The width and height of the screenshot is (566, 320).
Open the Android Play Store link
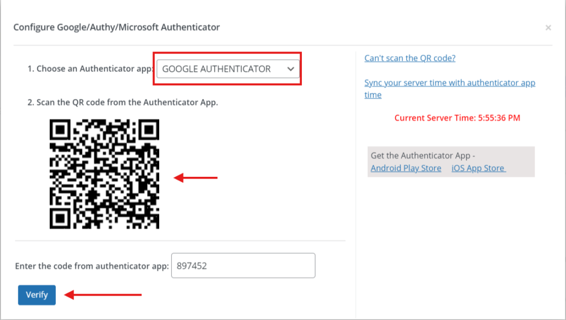click(x=406, y=168)
